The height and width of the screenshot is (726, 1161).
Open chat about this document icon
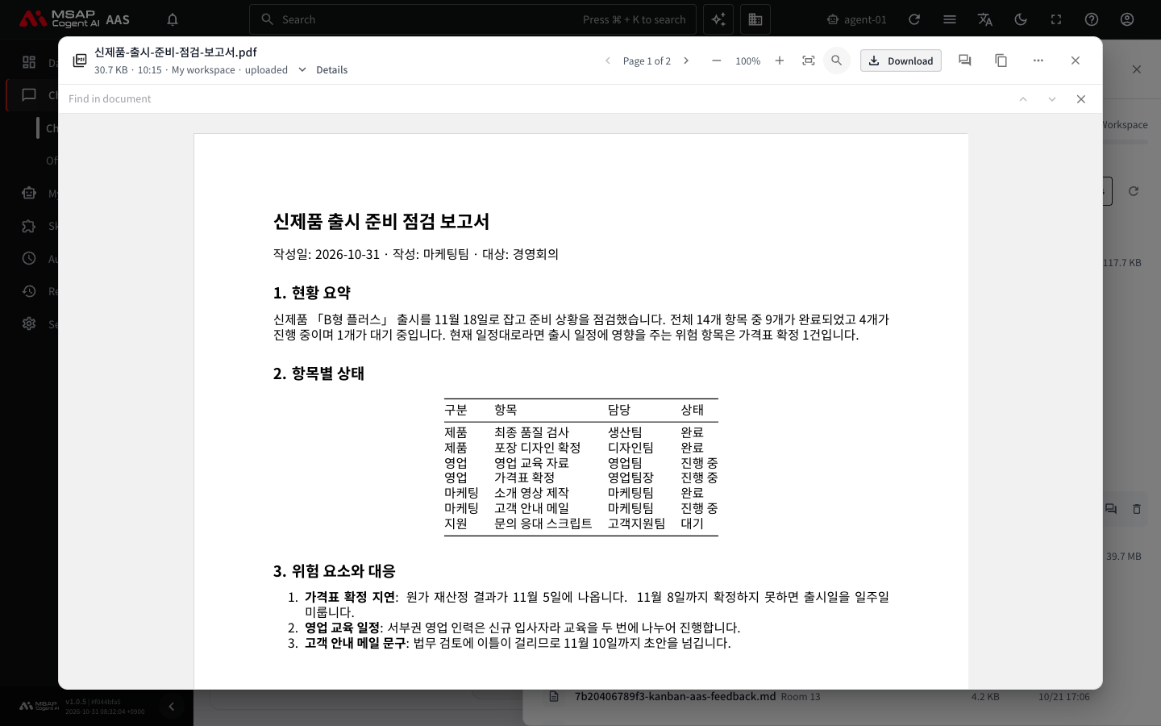pyautogui.click(x=964, y=60)
